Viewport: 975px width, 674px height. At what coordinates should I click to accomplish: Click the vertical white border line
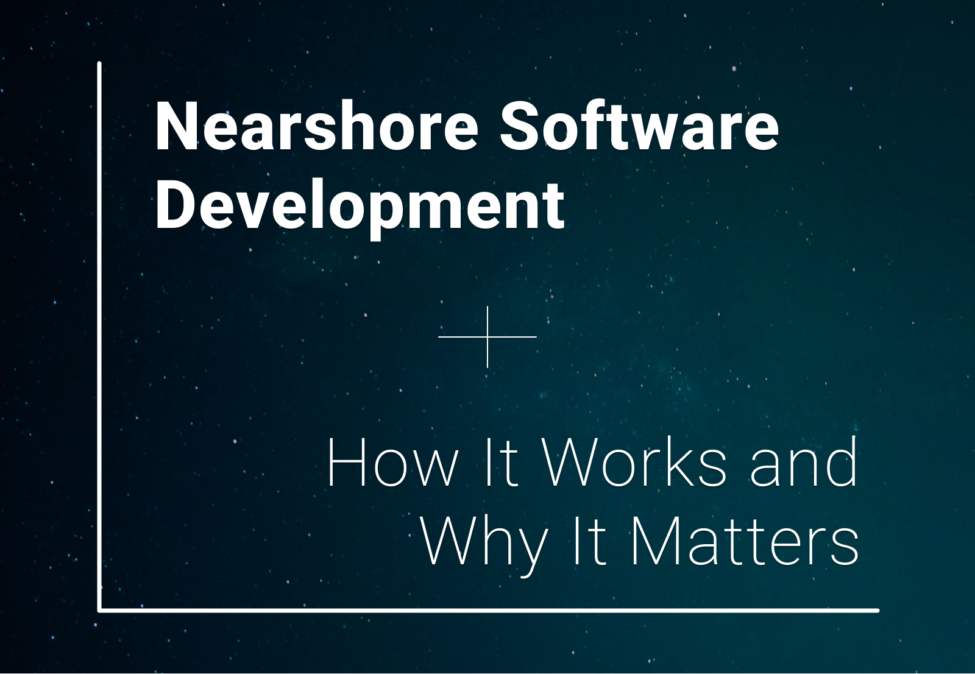(x=99, y=335)
